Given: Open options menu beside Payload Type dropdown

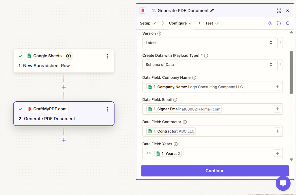Looking at the screenshot, I should pyautogui.click(x=280, y=65).
